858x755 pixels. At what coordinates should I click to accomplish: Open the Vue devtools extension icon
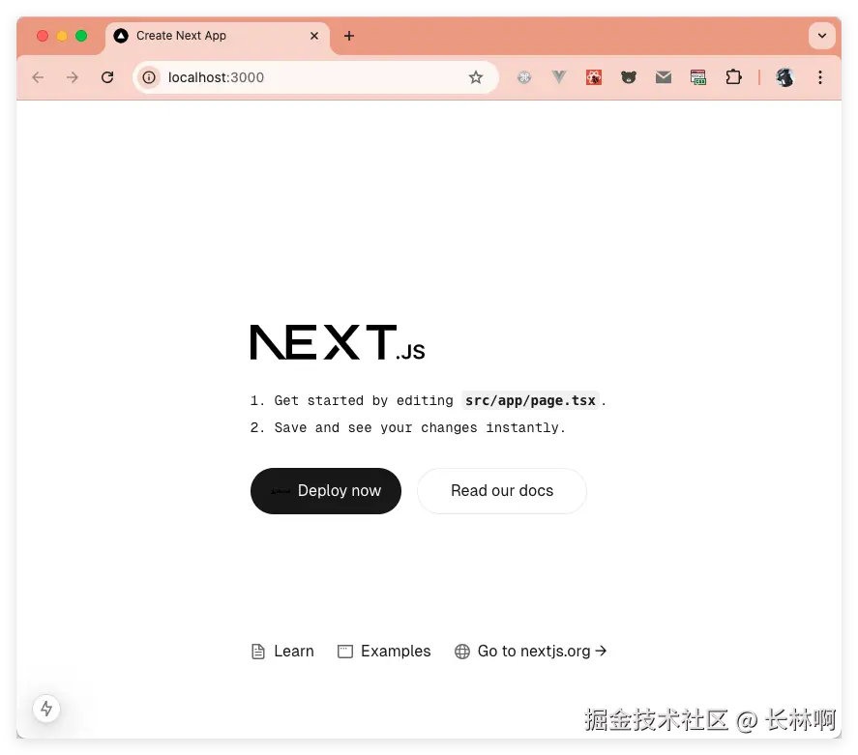(559, 77)
